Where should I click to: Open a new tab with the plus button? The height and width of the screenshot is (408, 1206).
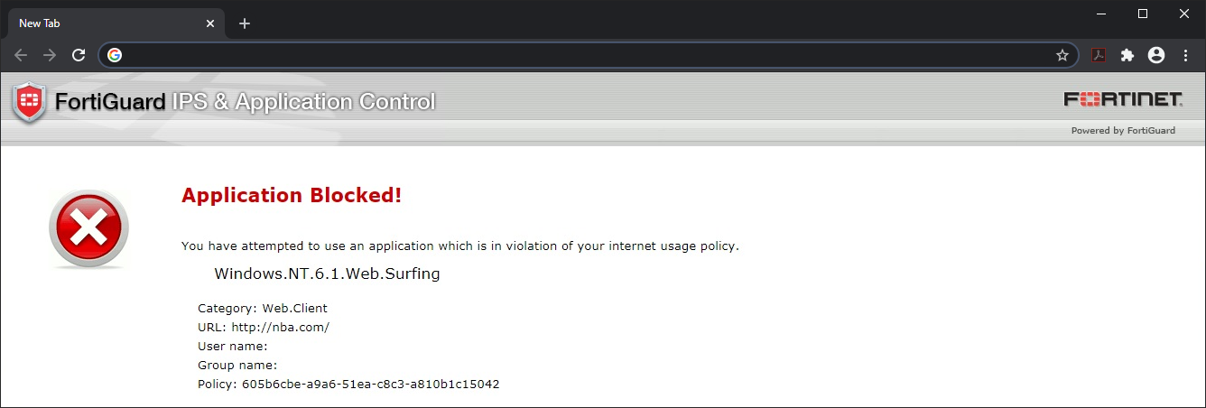(x=245, y=23)
